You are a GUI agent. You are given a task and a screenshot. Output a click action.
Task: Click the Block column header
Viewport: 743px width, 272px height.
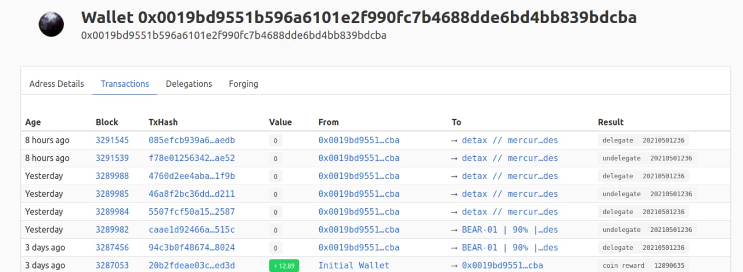107,122
